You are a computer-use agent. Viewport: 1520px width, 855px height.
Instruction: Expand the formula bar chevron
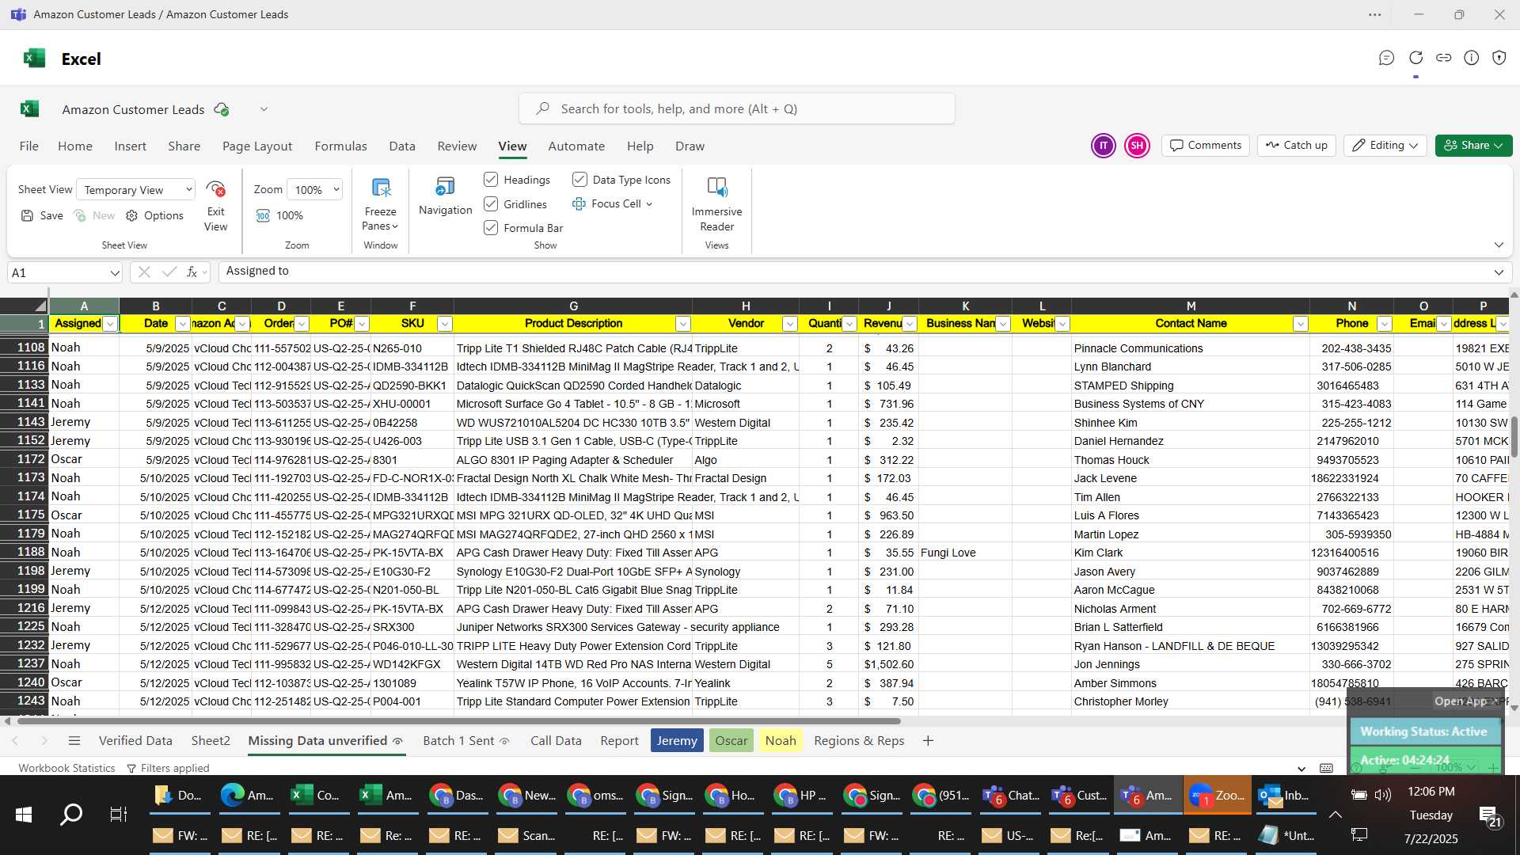(x=1498, y=272)
